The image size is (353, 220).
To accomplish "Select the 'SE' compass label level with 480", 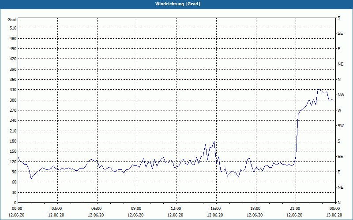I will point(340,33).
